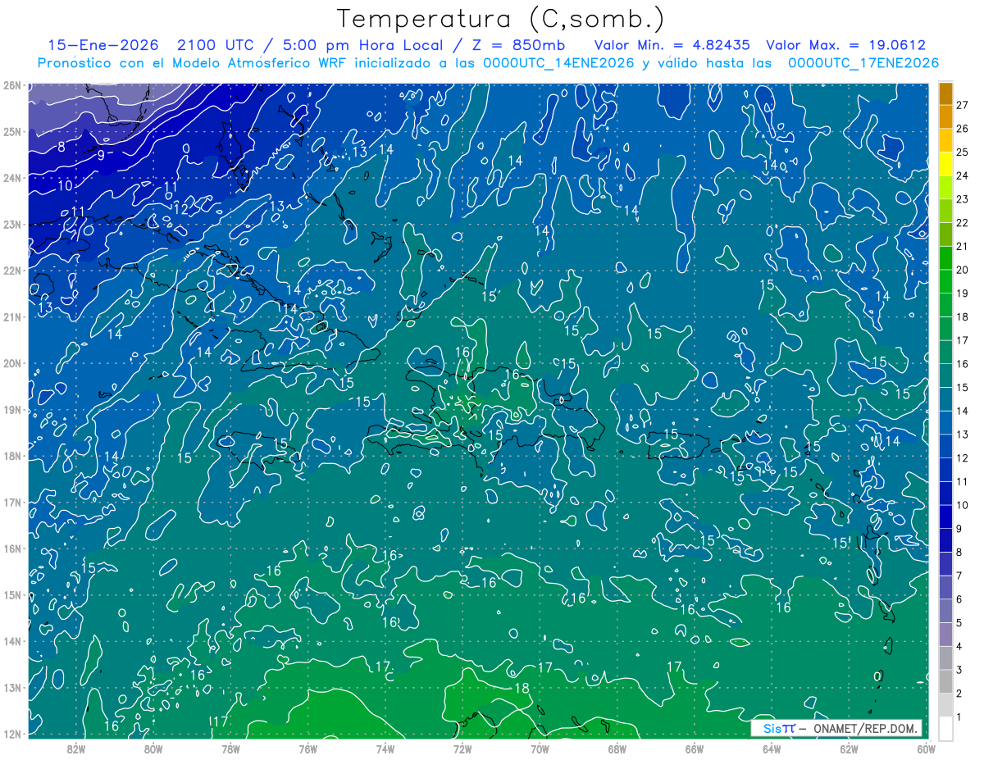Click the "Valor Max. = 19.0612" text
The width and height of the screenshot is (984, 760).
845,45
